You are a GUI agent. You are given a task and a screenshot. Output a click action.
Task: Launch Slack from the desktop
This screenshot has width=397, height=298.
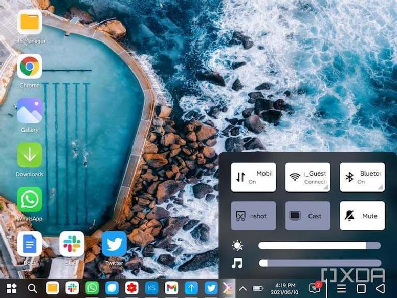coord(72,244)
